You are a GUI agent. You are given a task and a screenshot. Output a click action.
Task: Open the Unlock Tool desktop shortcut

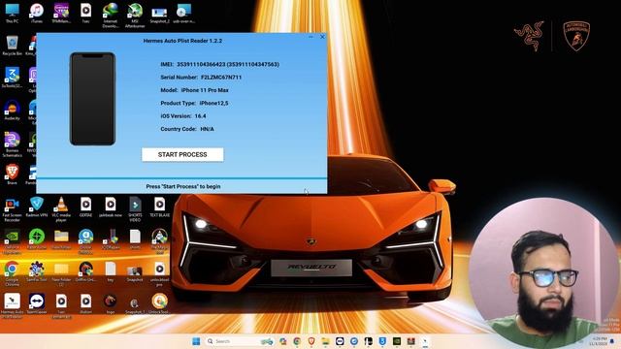tap(159, 303)
